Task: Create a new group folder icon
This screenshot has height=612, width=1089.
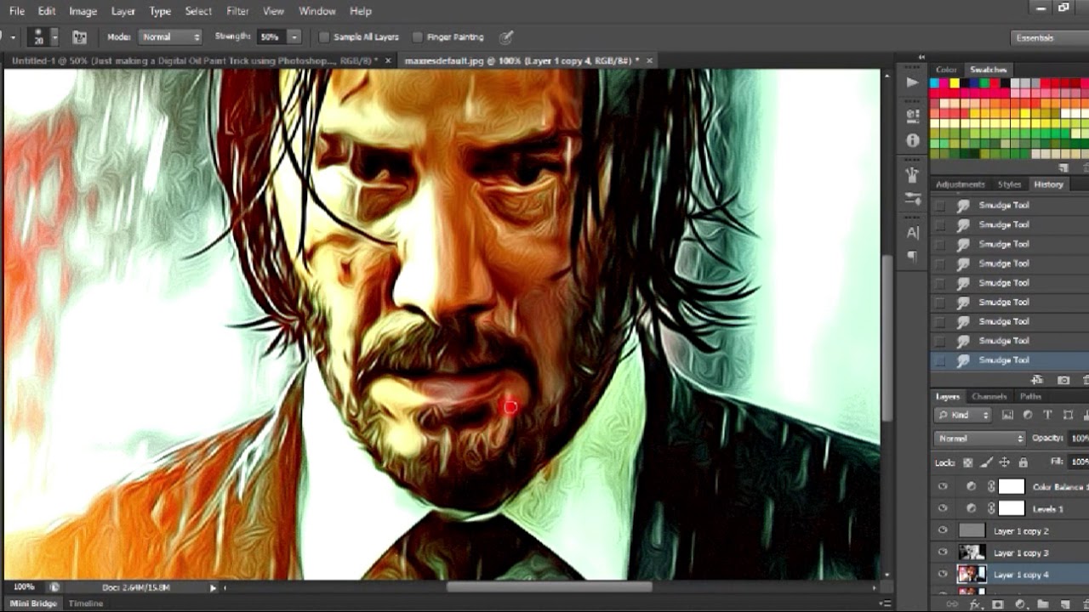Action: pos(1043,604)
